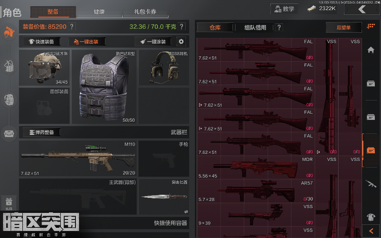
Task: Select the MDR 5.56×45 rifle in warehouse
Action: pyautogui.click(x=256, y=167)
